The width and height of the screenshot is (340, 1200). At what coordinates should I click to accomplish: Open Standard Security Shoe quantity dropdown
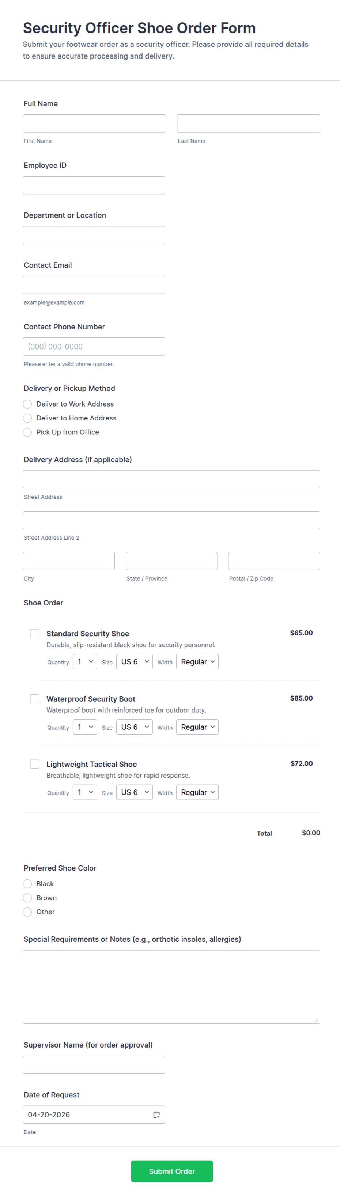85,661
